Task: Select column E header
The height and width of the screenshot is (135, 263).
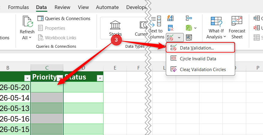Action: pos(115,68)
